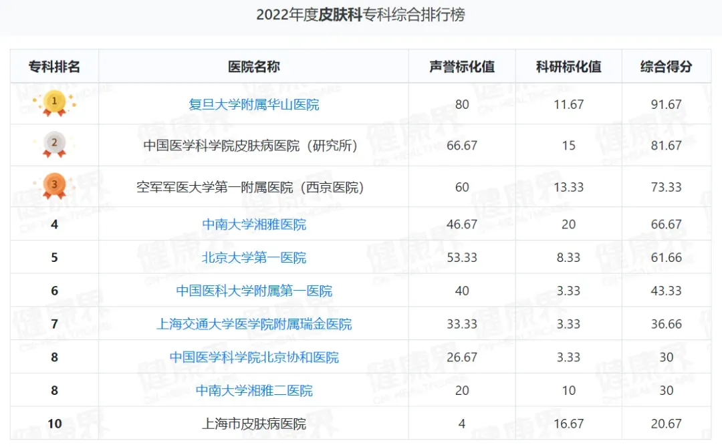Click the reputation value 60
The image size is (722, 447).
pyautogui.click(x=462, y=187)
